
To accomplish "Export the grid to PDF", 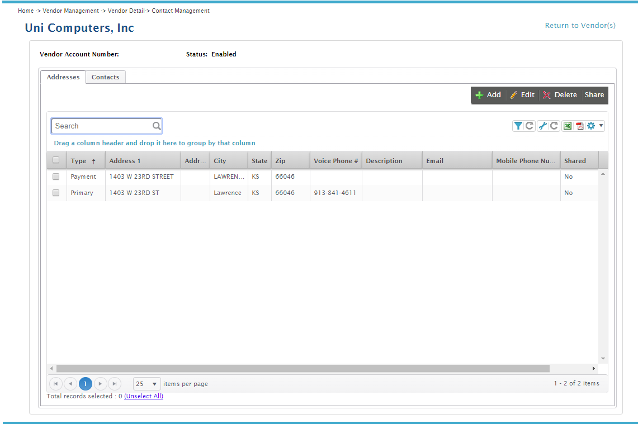I will [579, 126].
